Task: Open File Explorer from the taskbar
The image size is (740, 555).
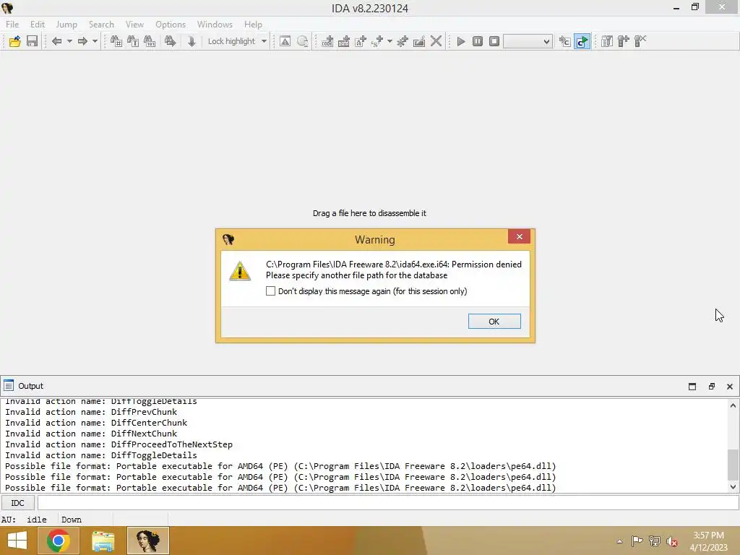Action: click(x=103, y=541)
